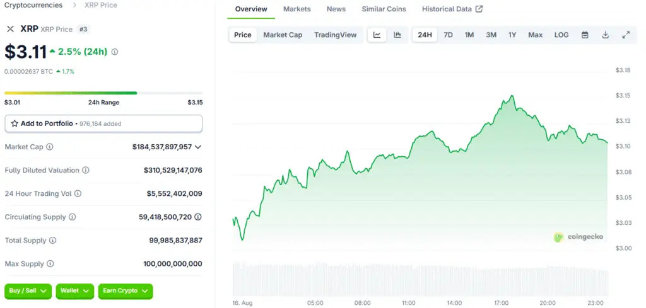Click info icon beside 59,418,500,720 value
Viewport: 646px width, 308px height.
coord(198,217)
